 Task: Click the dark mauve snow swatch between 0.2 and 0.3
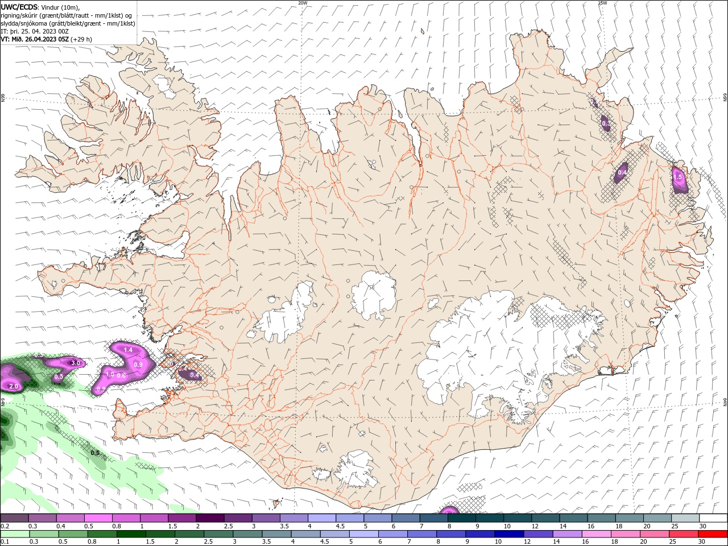[x=15, y=518]
